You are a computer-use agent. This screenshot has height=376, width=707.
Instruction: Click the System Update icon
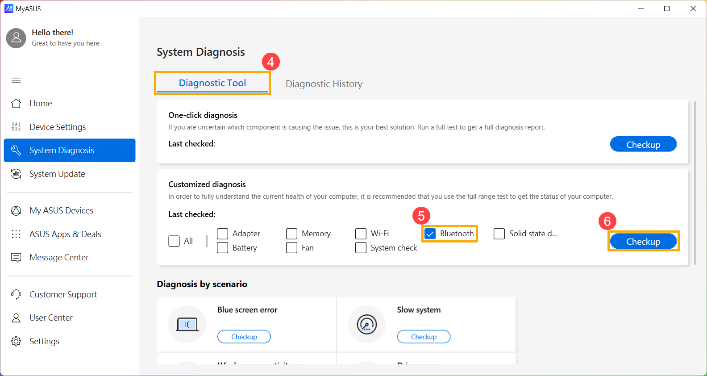[16, 174]
